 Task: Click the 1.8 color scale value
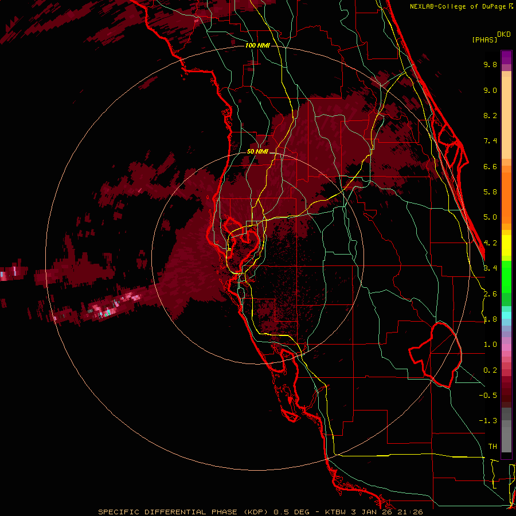(x=490, y=319)
